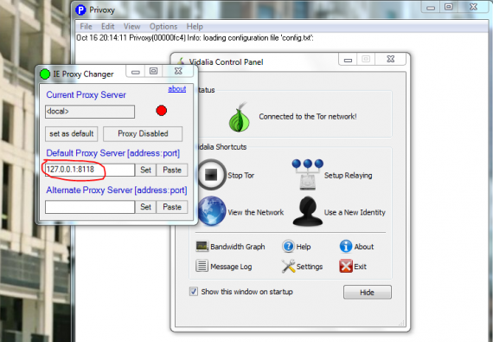Click the View the Network globe icon
Viewport: 493px width, 342px height.
212,210
